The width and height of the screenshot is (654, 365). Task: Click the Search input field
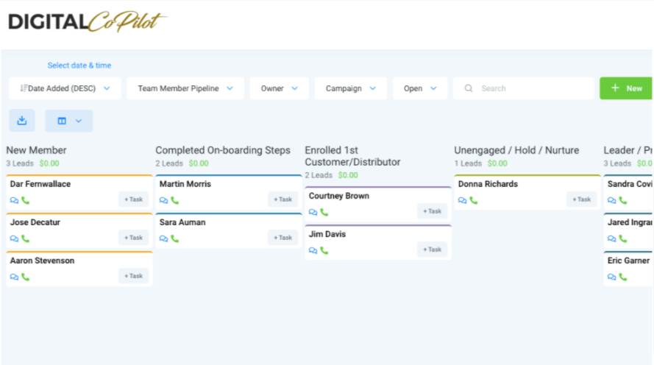tap(524, 88)
